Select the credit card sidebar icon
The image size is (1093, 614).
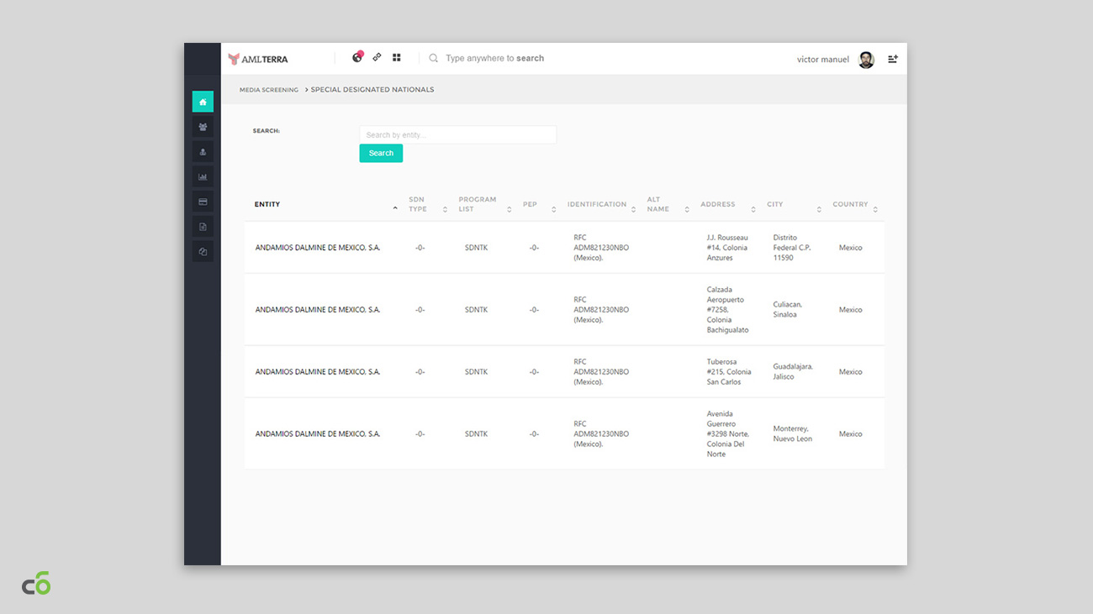tap(203, 202)
